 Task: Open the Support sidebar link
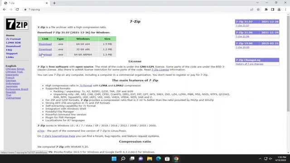pos(12,53)
